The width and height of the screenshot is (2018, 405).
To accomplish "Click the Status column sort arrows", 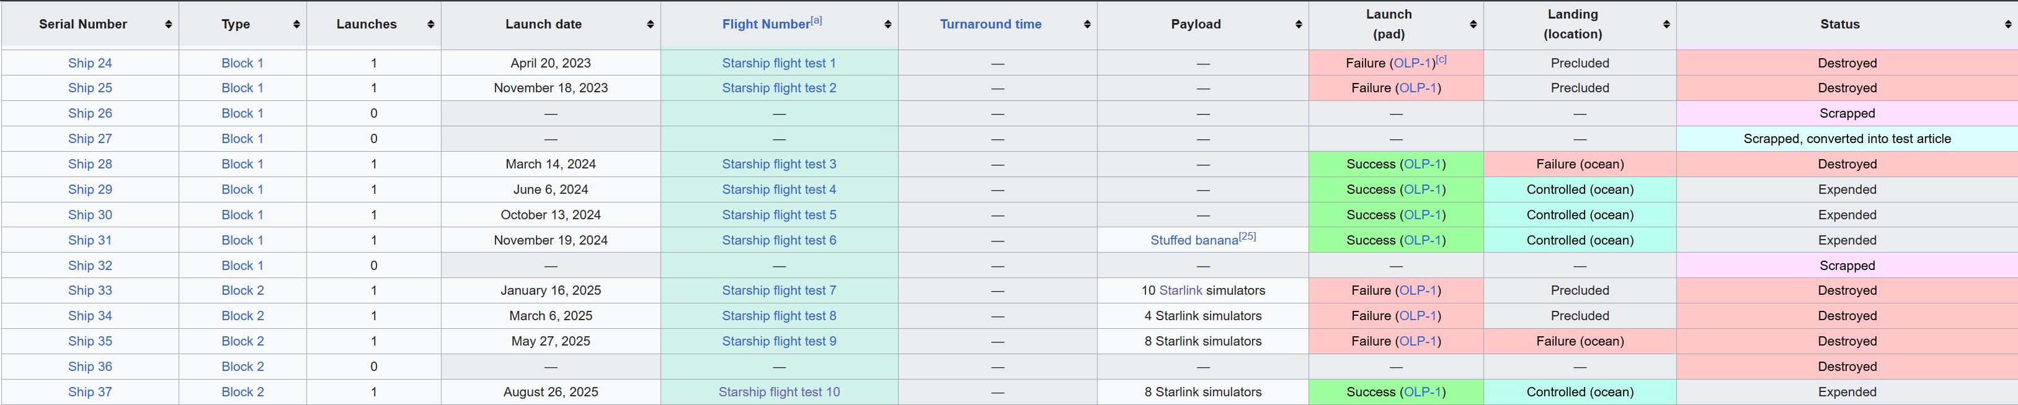I will [x=2007, y=25].
